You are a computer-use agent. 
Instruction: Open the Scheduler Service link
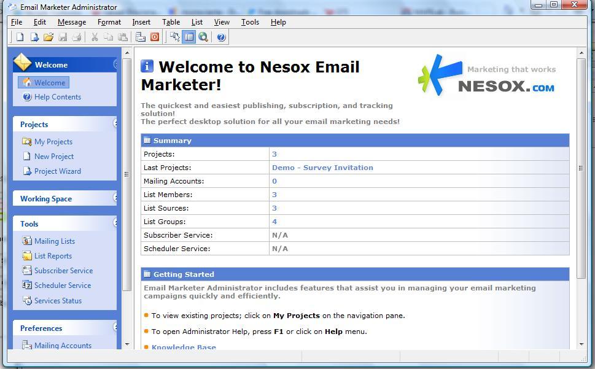tap(63, 285)
